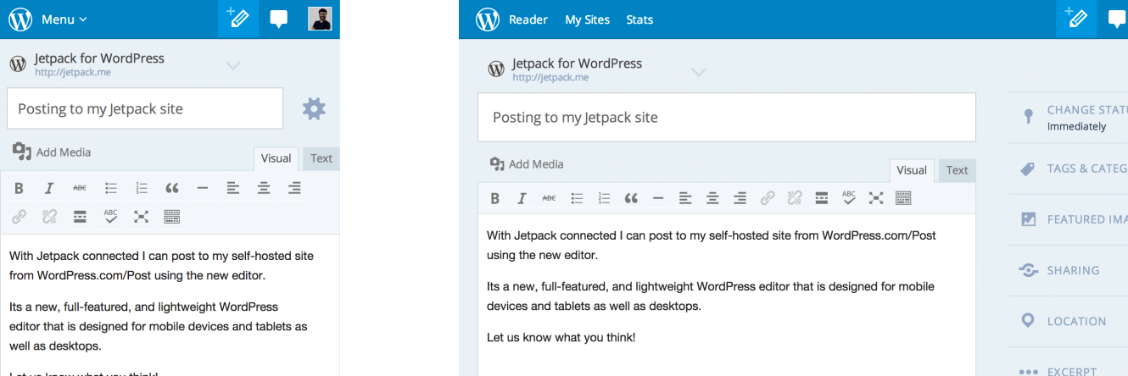Click the fullscreen icon in the narrow mobile editor
1128x376 pixels.
click(x=142, y=217)
